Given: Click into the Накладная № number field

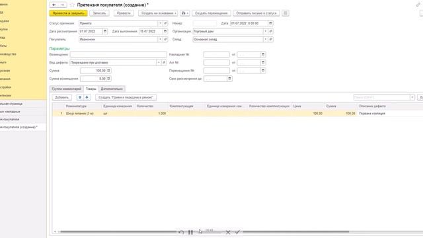Looking at the screenshot, I should coord(217,54).
